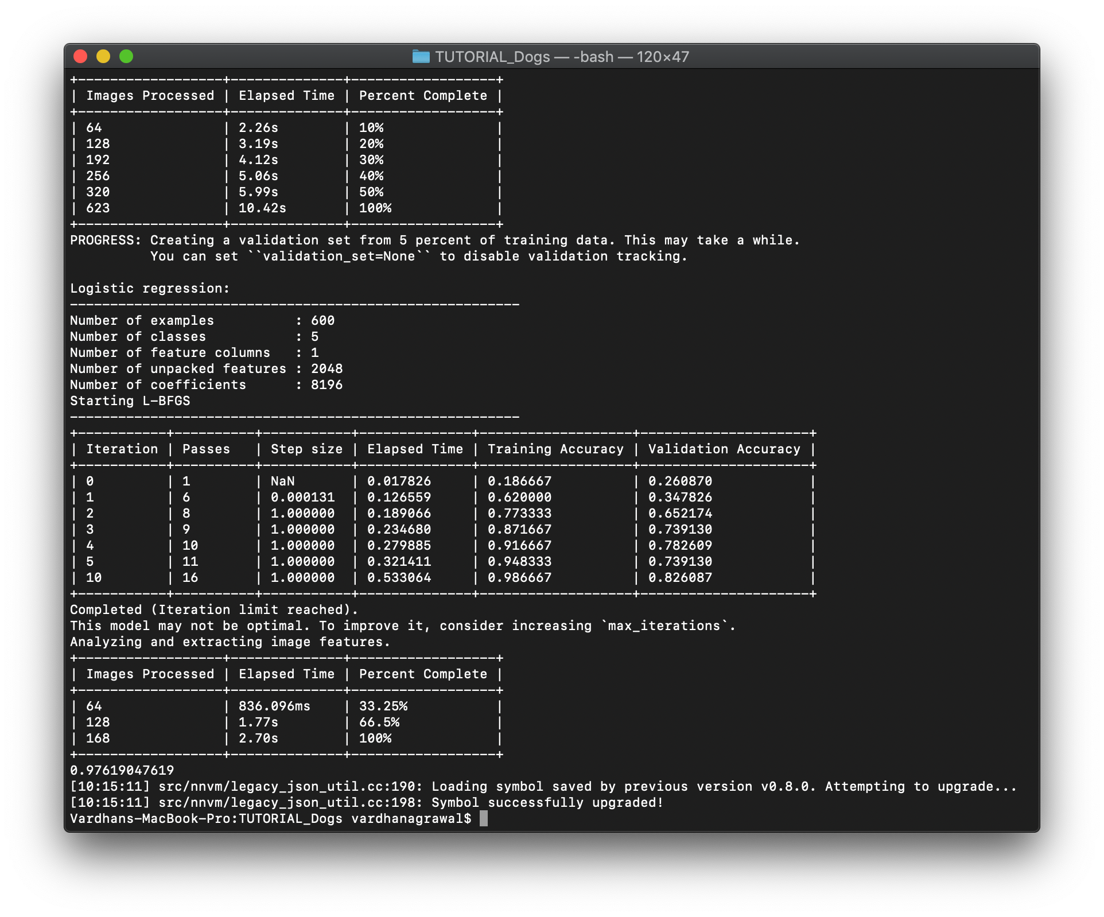This screenshot has width=1104, height=917.
Task: Click the 'Number of examples : 600' line
Action: [x=202, y=320]
